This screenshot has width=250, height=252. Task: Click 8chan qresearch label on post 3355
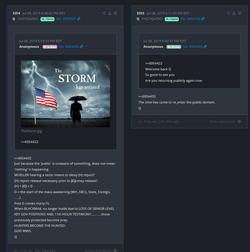pos(222,122)
